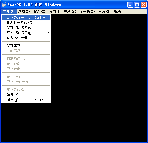Image resolution: width=148 pixels, height=143 pixels.
Task: Open the 输入 (Input) menu
Action: [39, 11]
